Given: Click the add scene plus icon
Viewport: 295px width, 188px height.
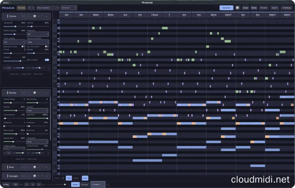Looking at the screenshot, I should pyautogui.click(x=108, y=185).
